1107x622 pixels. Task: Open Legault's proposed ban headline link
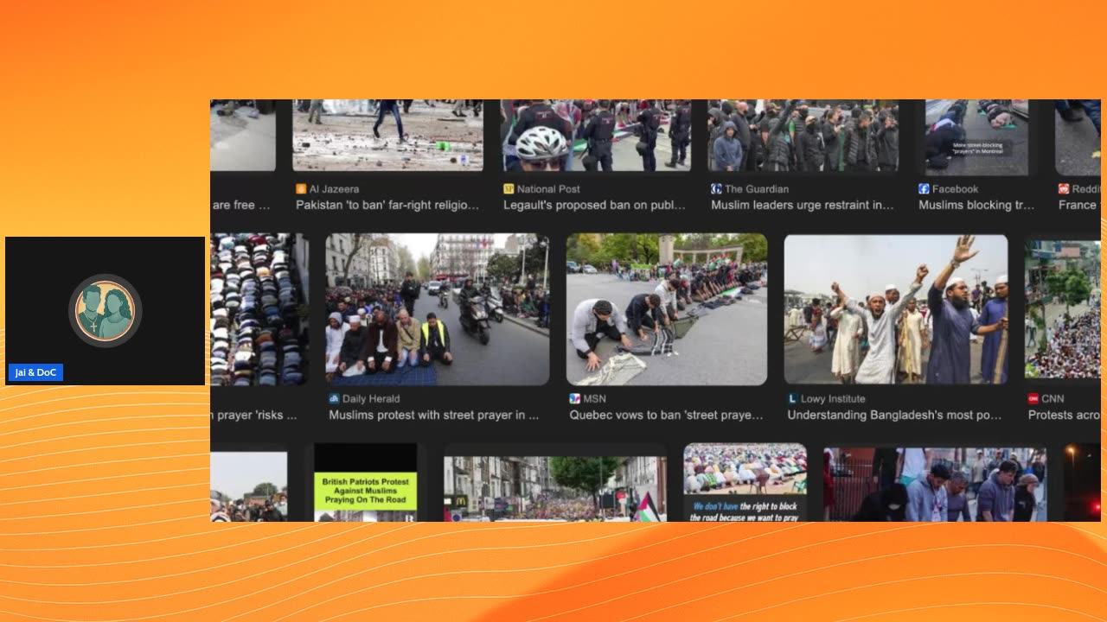tap(594, 205)
